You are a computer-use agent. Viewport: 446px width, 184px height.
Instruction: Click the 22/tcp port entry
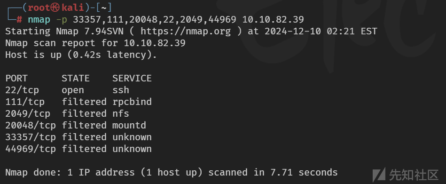pyautogui.click(x=22, y=90)
